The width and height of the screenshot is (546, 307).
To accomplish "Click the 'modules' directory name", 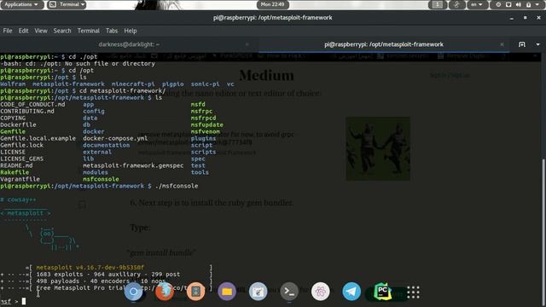I will click(x=95, y=172).
